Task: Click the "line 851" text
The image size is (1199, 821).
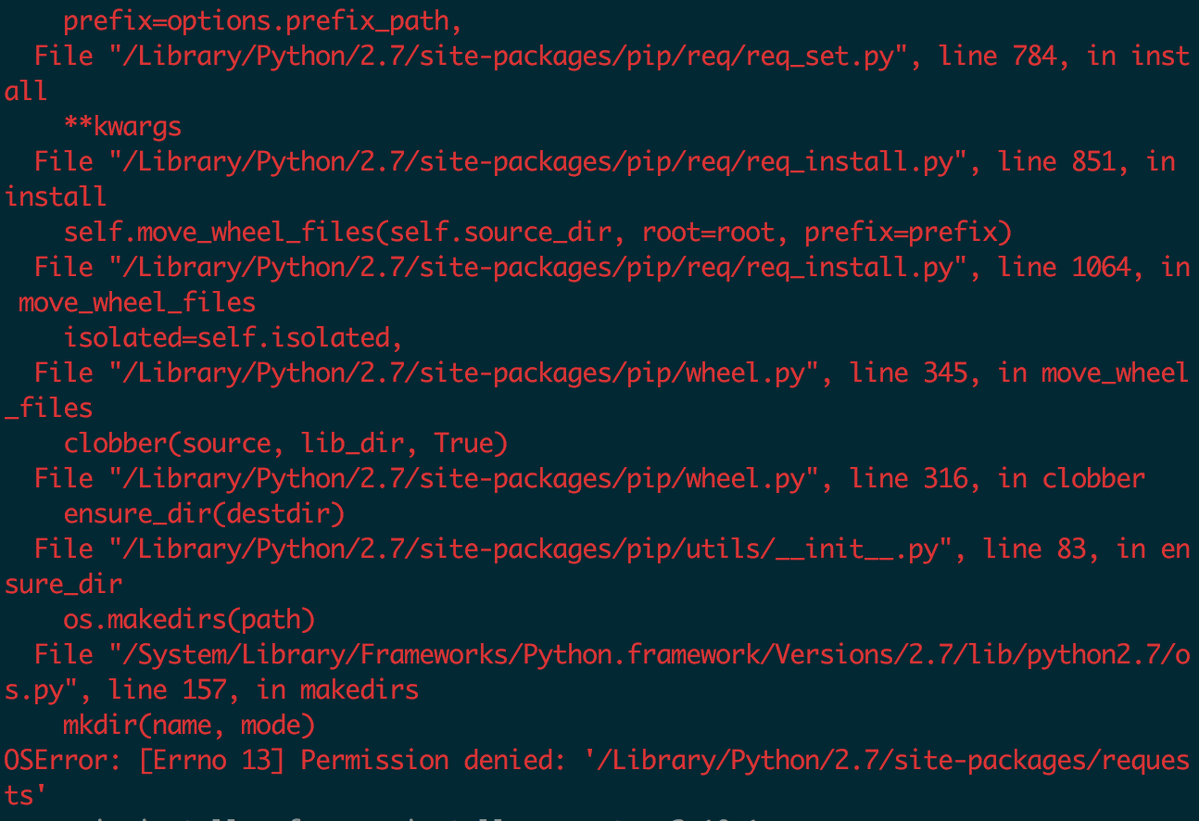Action: point(1056,161)
